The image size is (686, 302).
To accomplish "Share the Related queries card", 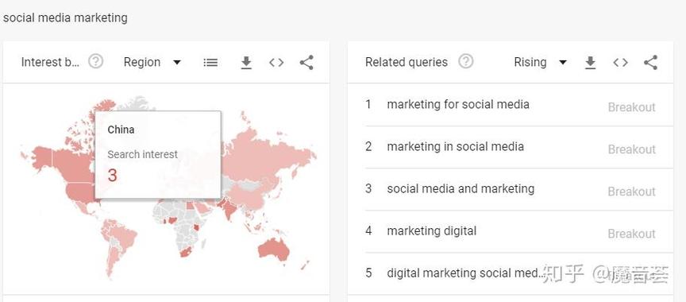I will tap(650, 63).
